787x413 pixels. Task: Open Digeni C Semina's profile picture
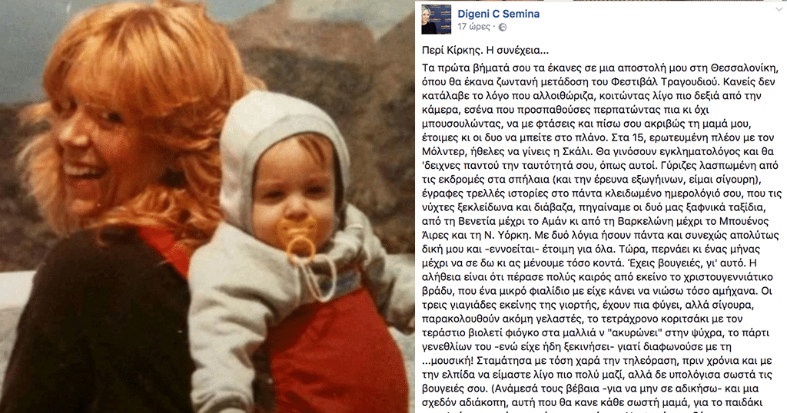(x=436, y=19)
